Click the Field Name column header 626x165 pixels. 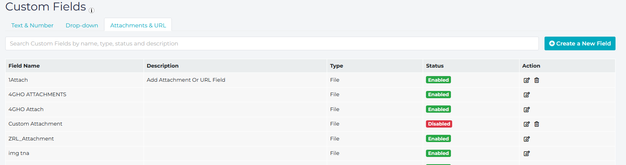click(x=24, y=66)
